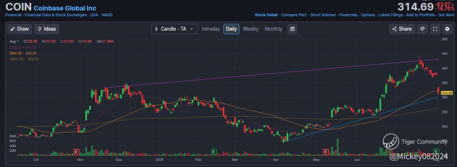Open the calendar date range picker
The width and height of the screenshot is (457, 167).
292,29
